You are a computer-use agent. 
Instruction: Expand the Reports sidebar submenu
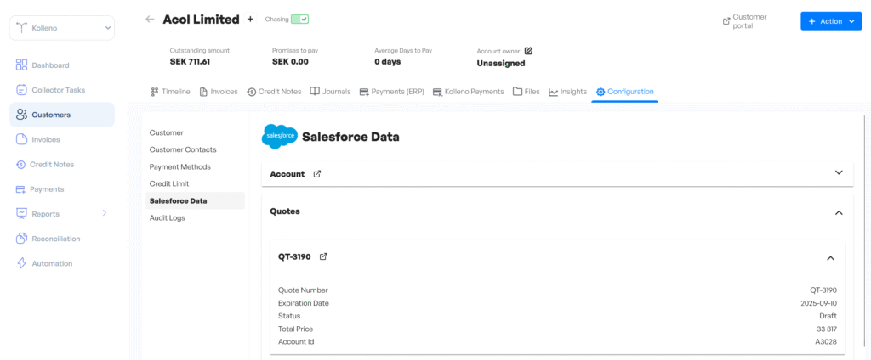coord(105,213)
